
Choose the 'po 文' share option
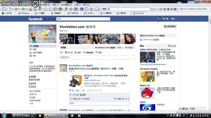pyautogui.click(x=69, y=52)
